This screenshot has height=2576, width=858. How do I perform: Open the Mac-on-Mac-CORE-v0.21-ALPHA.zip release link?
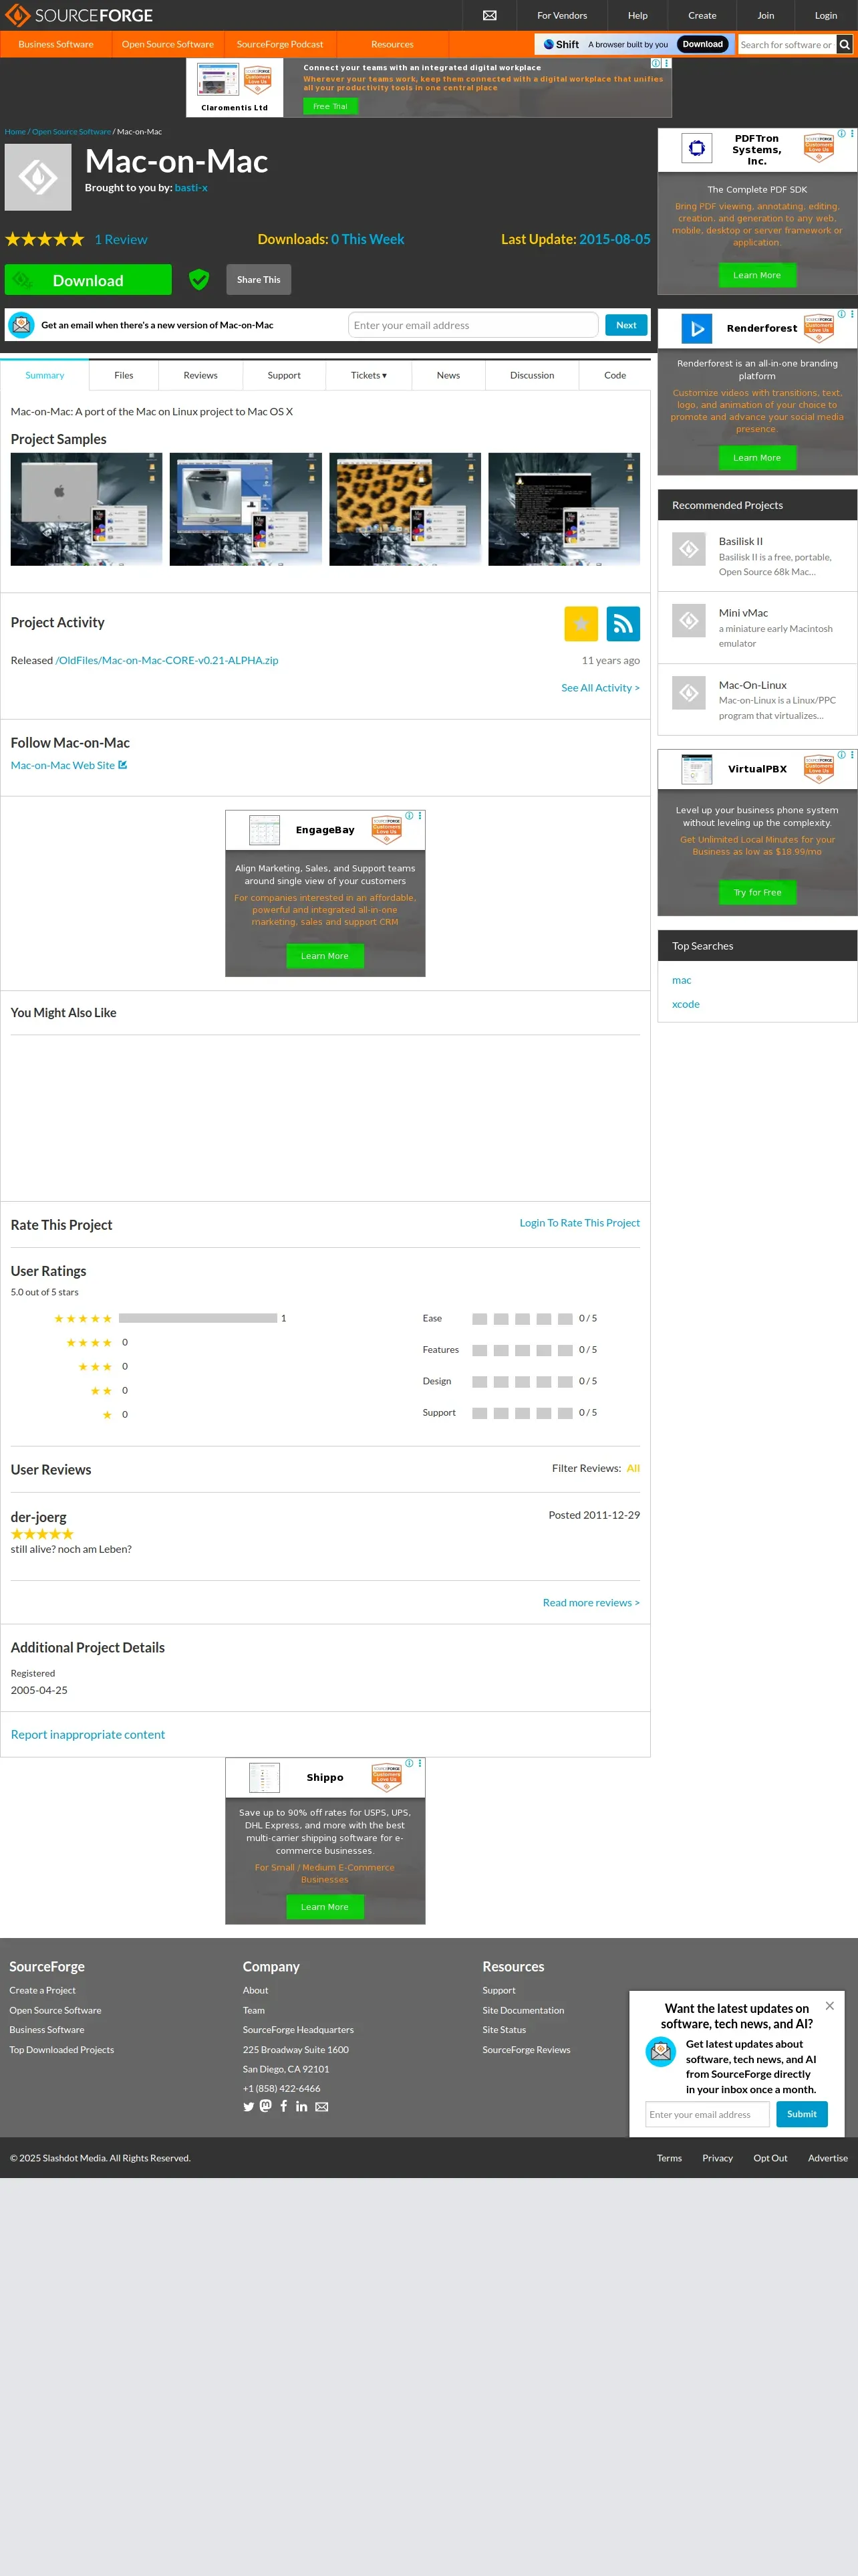167,660
